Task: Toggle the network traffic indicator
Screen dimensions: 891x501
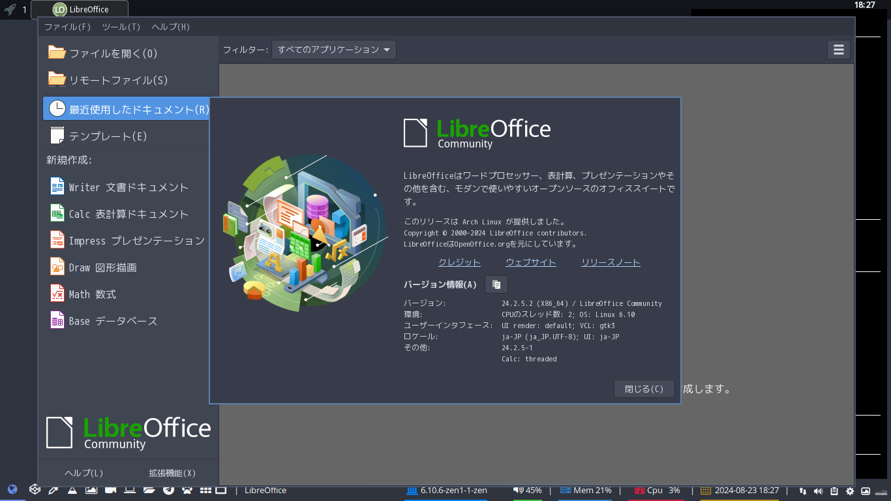Action: (802, 491)
